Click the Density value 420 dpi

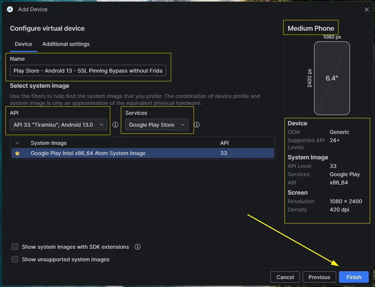point(339,210)
